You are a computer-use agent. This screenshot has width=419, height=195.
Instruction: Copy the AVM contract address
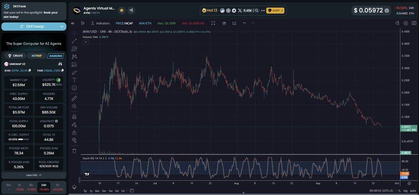(x=30, y=71)
